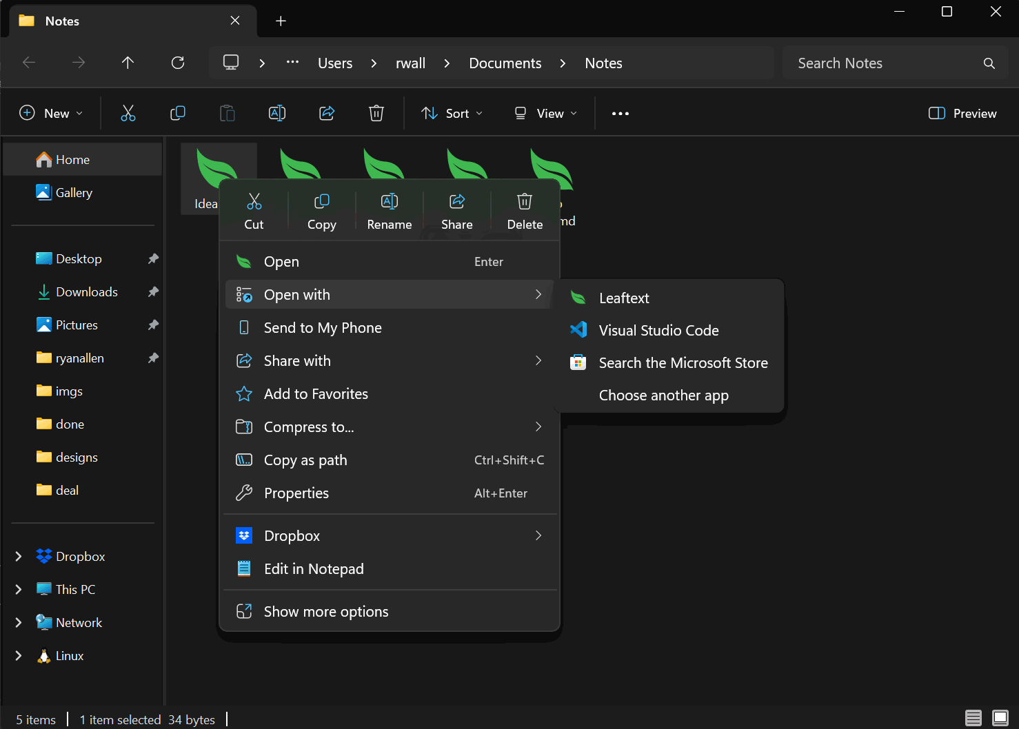Choose Edit in Notepad
This screenshot has height=729, width=1019.
pos(390,569)
